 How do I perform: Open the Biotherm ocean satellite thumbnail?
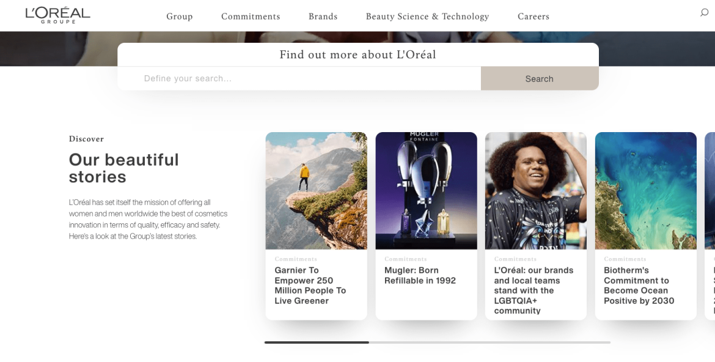(645, 190)
